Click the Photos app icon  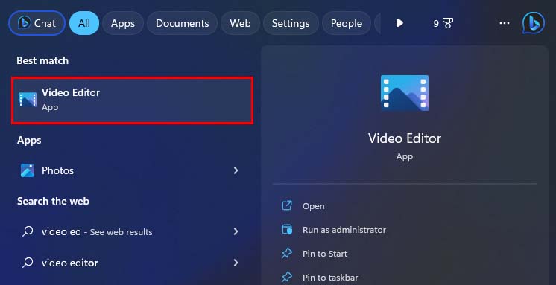[x=28, y=170]
